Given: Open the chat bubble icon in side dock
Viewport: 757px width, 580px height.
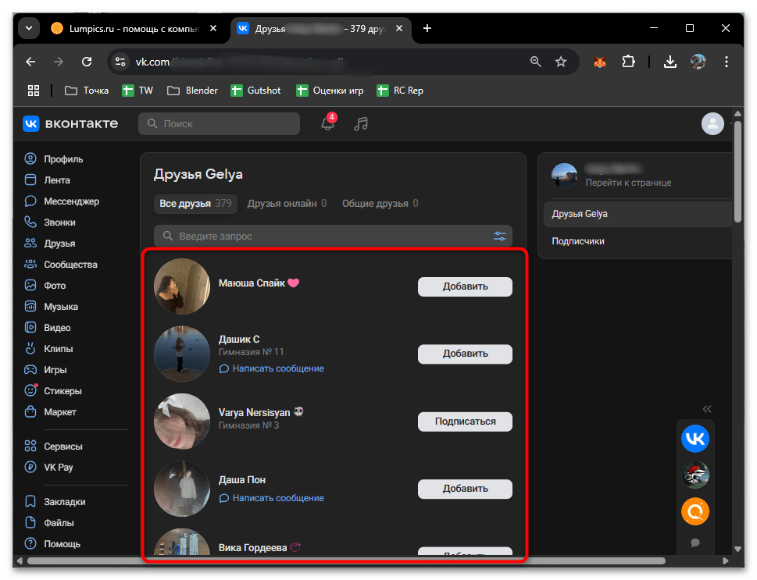Looking at the screenshot, I should click(x=695, y=543).
